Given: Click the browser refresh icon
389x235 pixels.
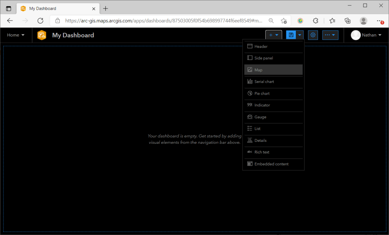Looking at the screenshot, I should [x=40, y=21].
